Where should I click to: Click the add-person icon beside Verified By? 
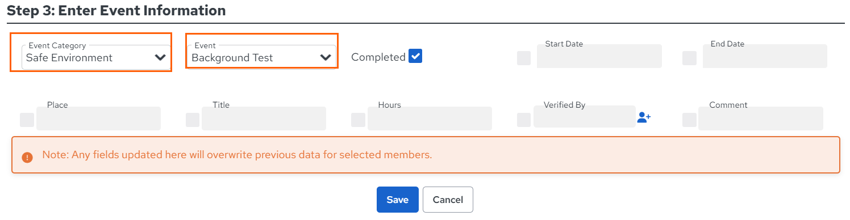click(x=644, y=117)
